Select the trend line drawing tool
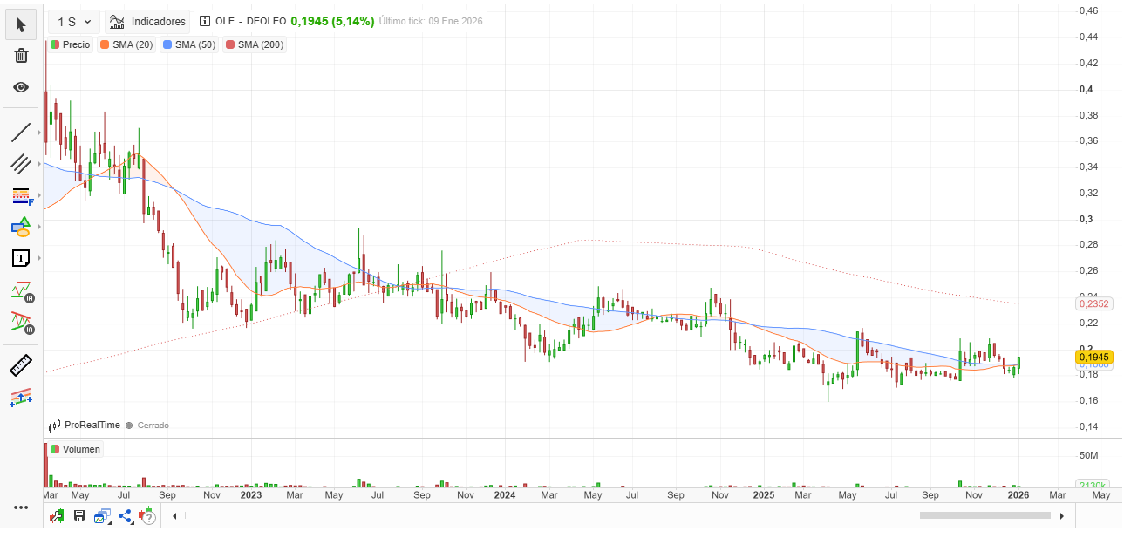 [x=21, y=133]
